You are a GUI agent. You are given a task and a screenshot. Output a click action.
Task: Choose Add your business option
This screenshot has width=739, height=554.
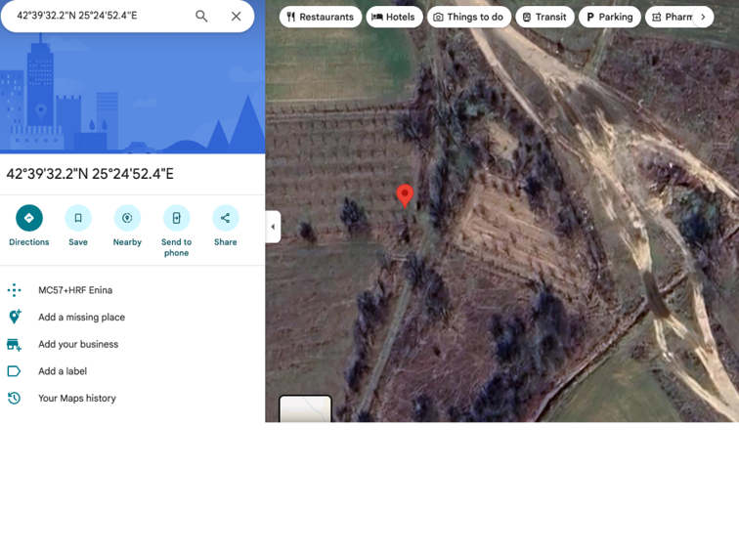pyautogui.click(x=78, y=344)
